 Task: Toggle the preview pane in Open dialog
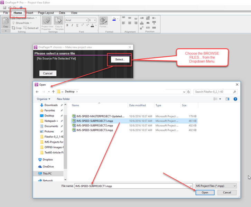227,99
